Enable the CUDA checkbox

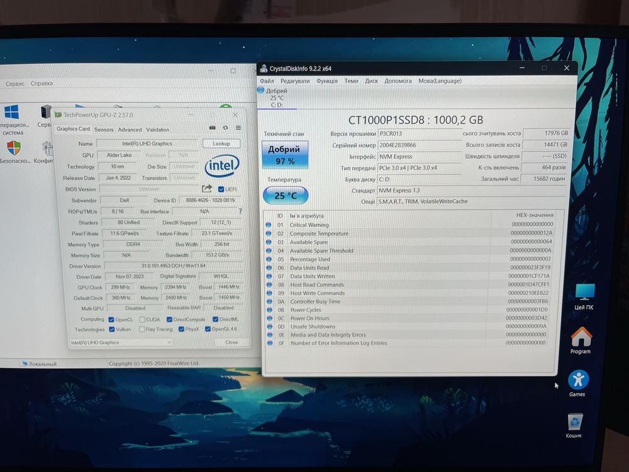(x=142, y=320)
